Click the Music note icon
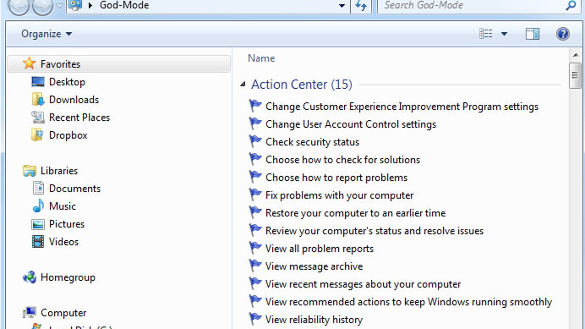Screen dimensions: 585x329 [x=38, y=206]
